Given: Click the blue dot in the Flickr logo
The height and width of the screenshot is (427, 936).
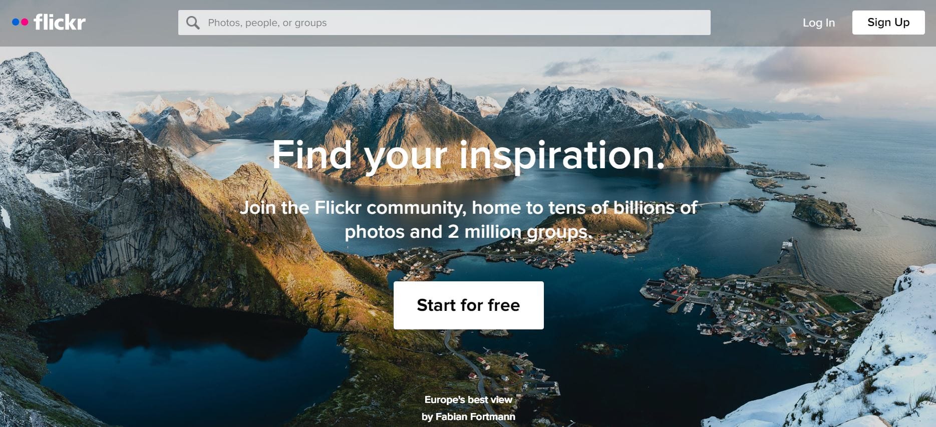Looking at the screenshot, I should 16,22.
